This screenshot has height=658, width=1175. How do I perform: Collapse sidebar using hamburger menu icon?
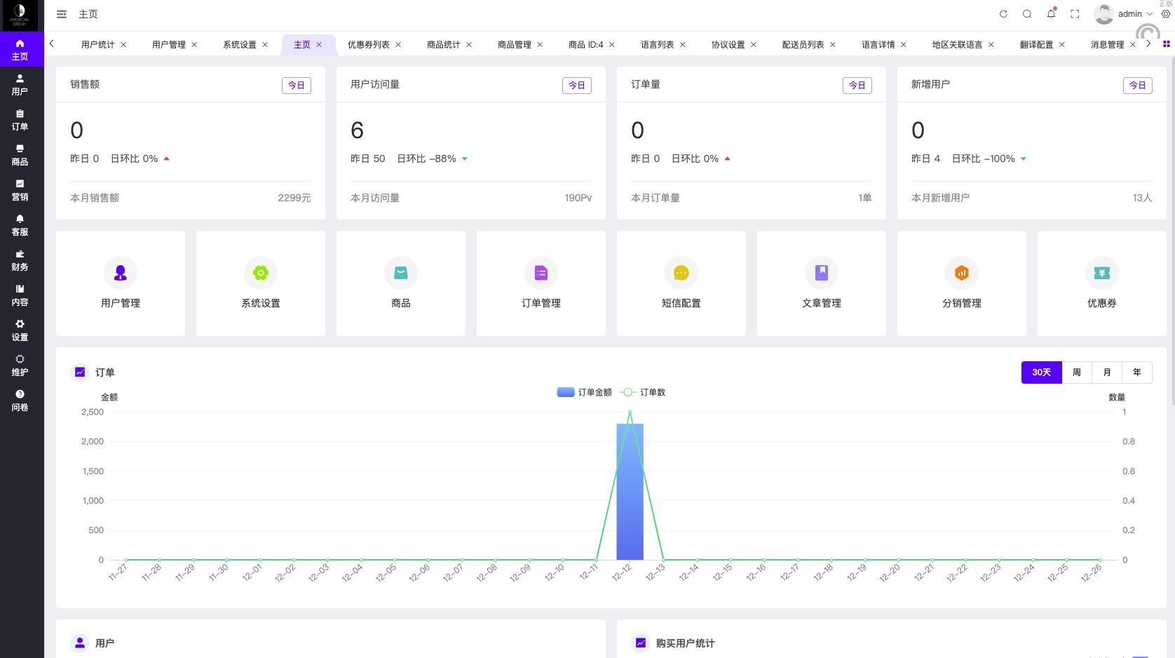[x=62, y=14]
